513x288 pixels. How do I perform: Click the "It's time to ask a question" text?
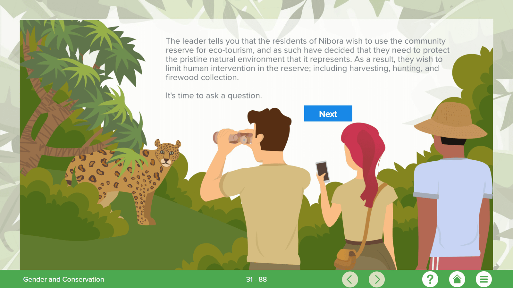click(214, 96)
